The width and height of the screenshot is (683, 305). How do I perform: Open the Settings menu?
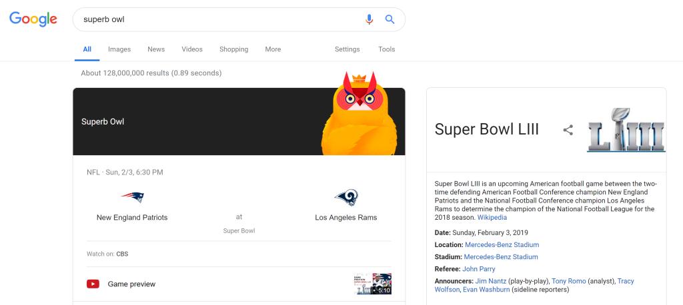[347, 49]
